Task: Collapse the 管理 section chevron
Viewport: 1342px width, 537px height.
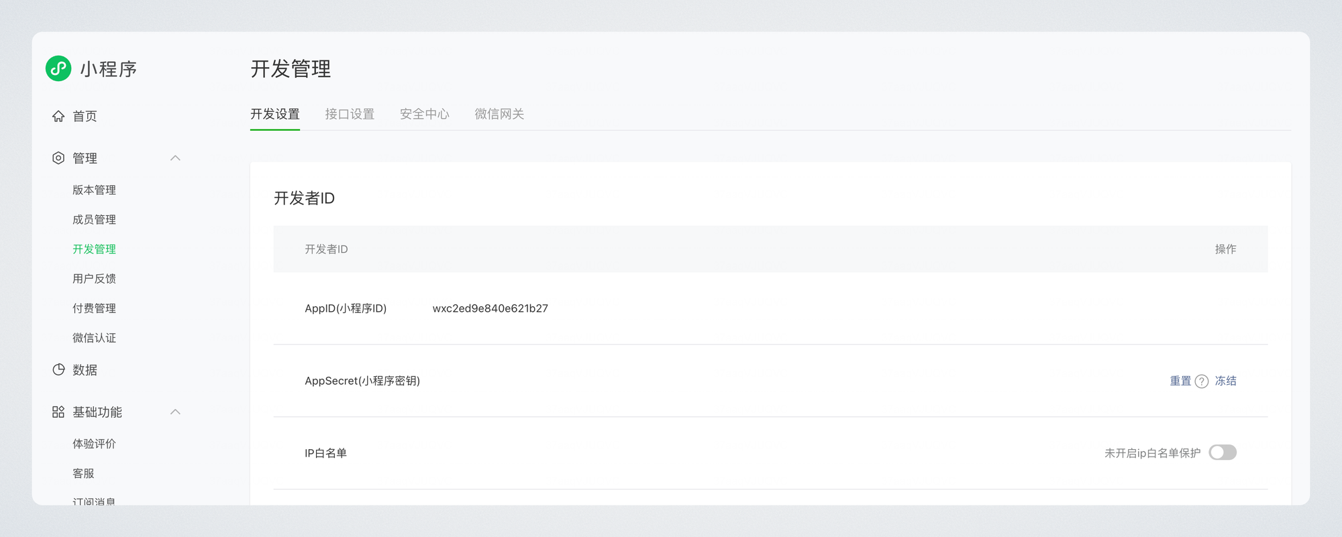Action: [175, 158]
